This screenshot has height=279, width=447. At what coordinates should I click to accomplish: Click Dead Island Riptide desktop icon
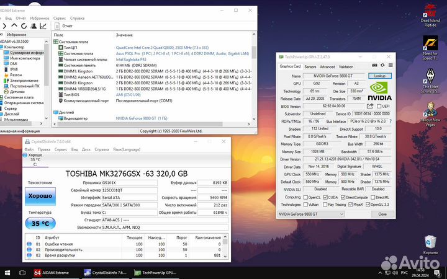coord(430,15)
